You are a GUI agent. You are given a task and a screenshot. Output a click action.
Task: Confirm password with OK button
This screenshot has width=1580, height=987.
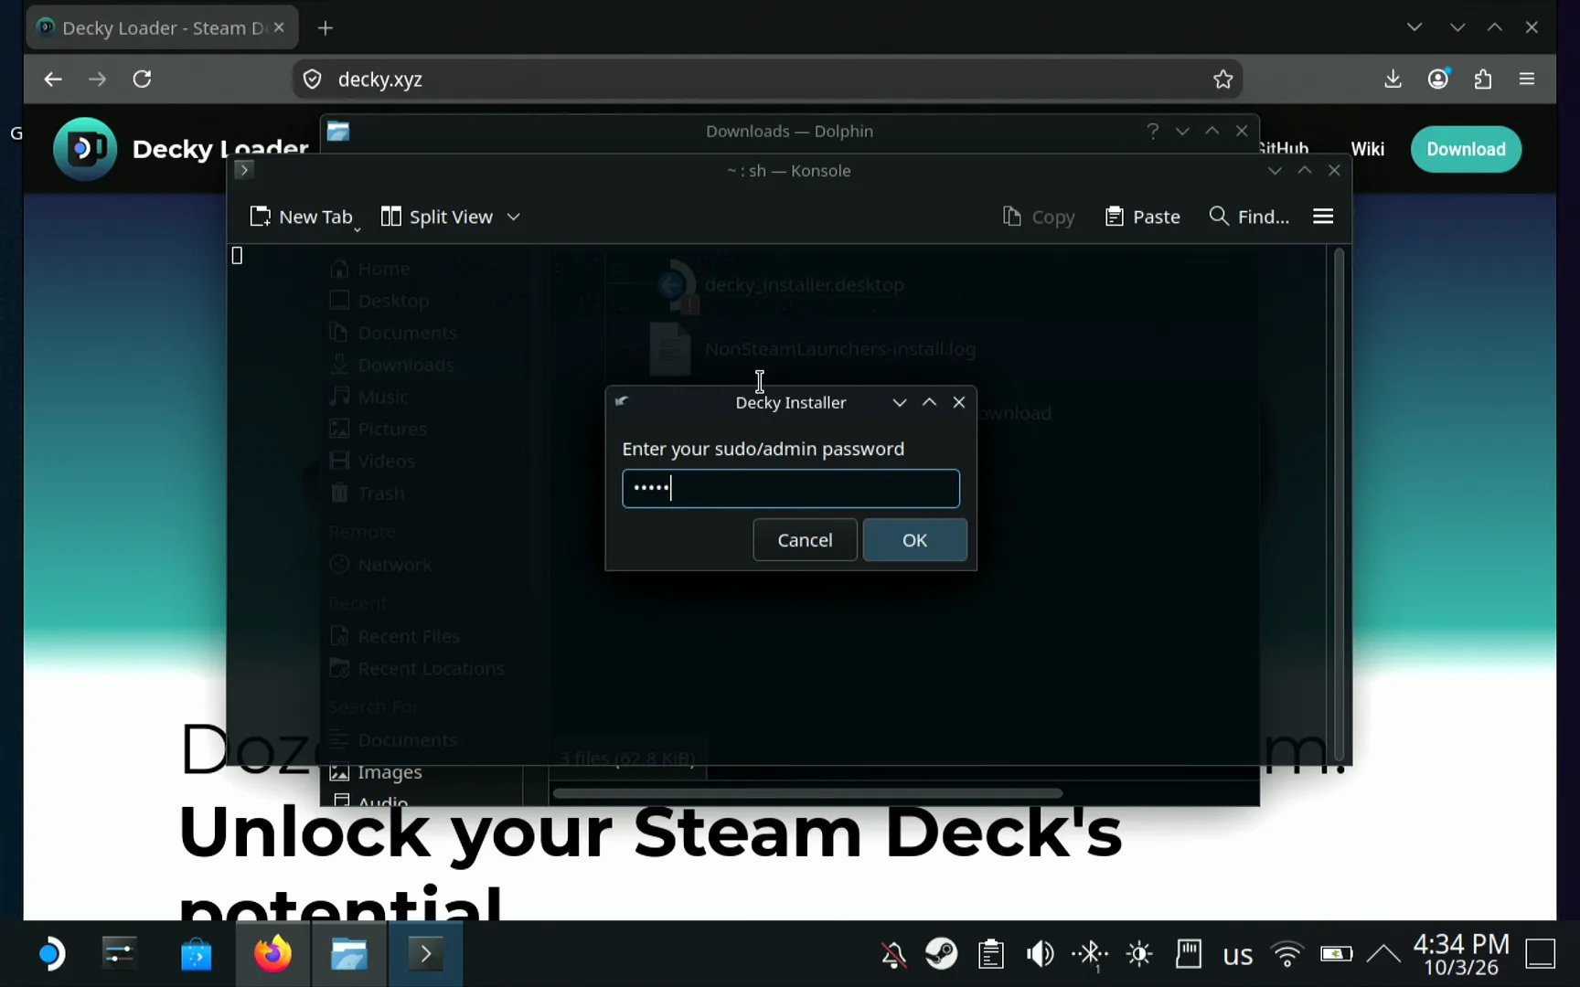pyautogui.click(x=914, y=540)
